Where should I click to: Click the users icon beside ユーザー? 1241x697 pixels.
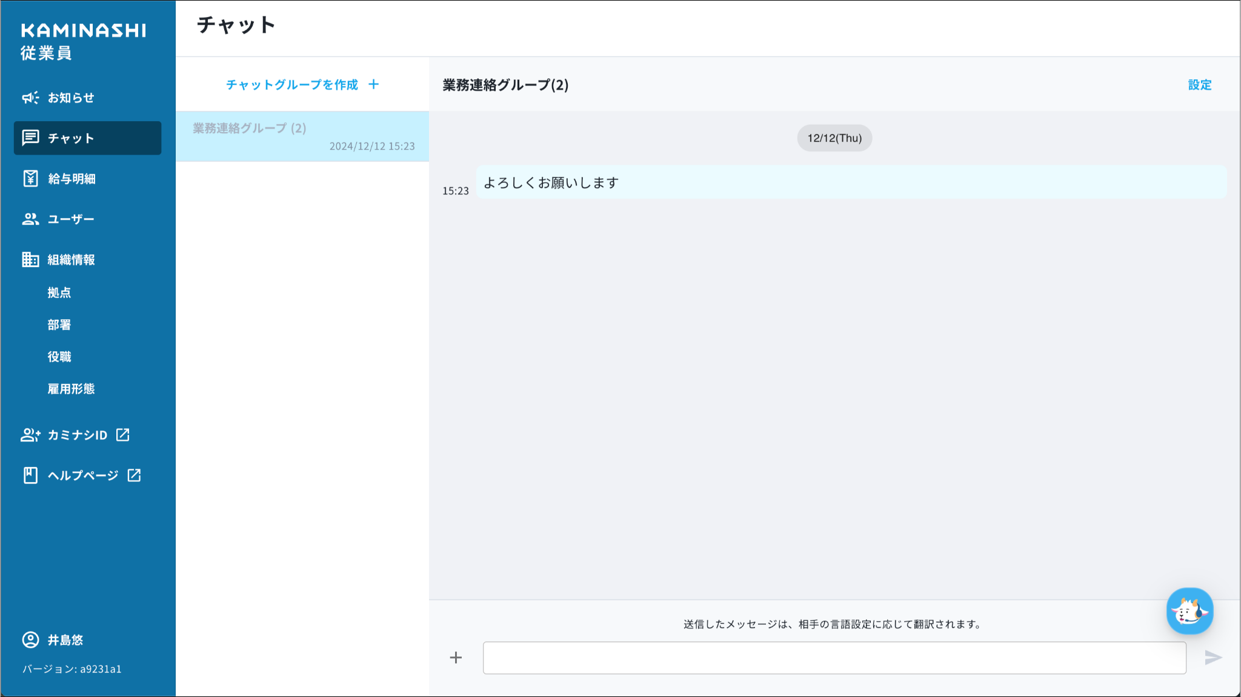click(x=30, y=219)
